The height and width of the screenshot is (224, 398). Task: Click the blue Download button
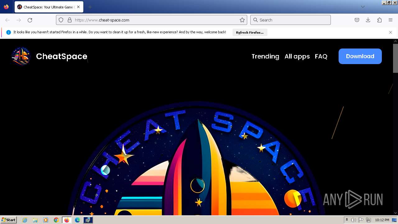[360, 56]
